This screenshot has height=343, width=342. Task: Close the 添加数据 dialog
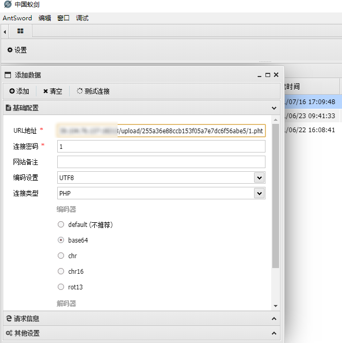coord(276,75)
